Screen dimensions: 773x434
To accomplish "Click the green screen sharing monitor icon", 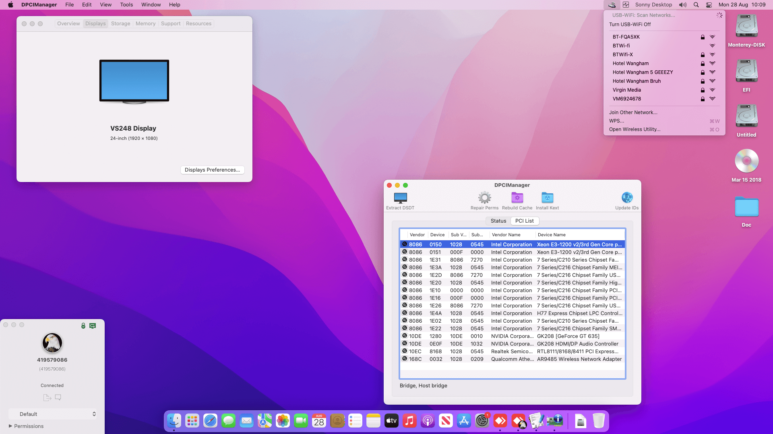I will click(x=93, y=325).
